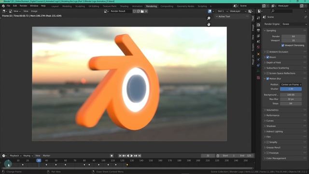Screen dimensions: 309x174
Task: Play the animation in reverse
Action: 128,156
